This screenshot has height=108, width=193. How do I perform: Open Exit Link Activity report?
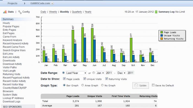11,57
